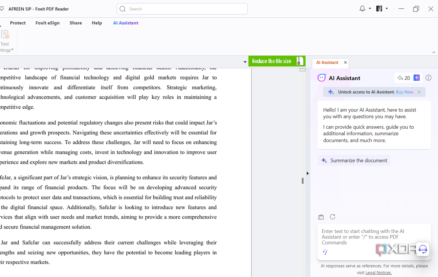The image size is (438, 277).
Task: Open the AI Assistant info icon
Action: [428, 78]
